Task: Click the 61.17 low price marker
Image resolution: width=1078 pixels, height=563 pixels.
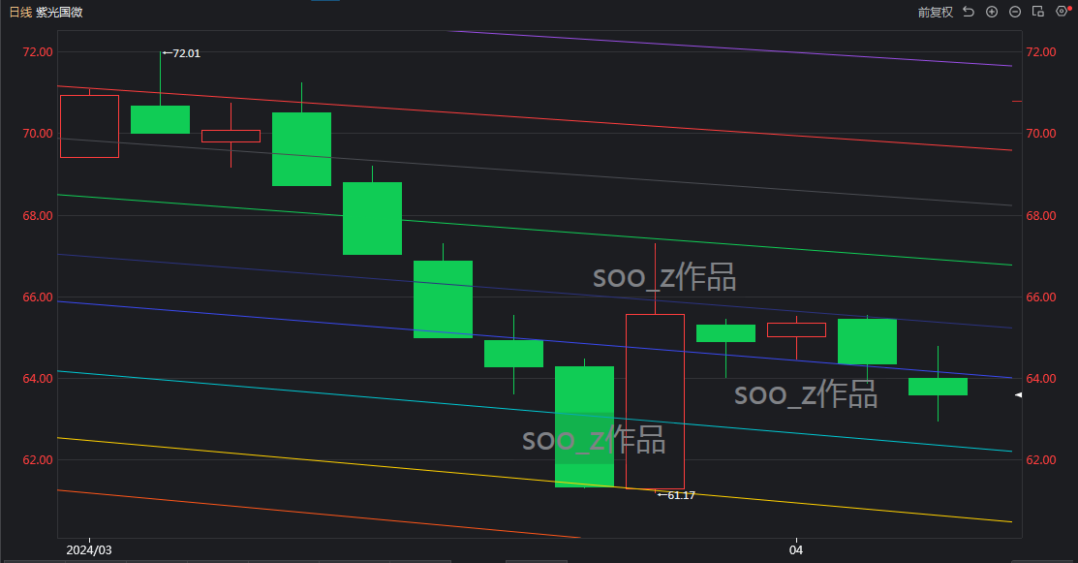Action: tap(676, 495)
